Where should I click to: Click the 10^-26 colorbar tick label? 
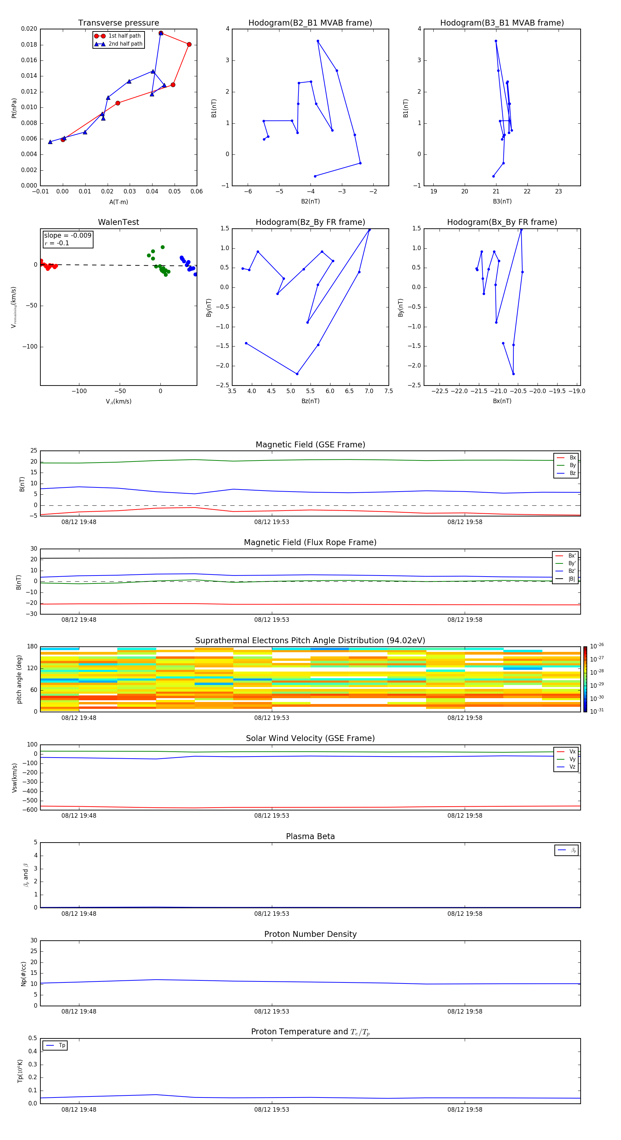[x=597, y=646]
